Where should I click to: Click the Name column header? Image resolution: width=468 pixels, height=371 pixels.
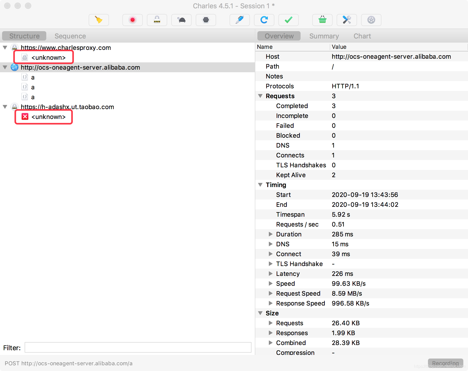tap(292, 47)
